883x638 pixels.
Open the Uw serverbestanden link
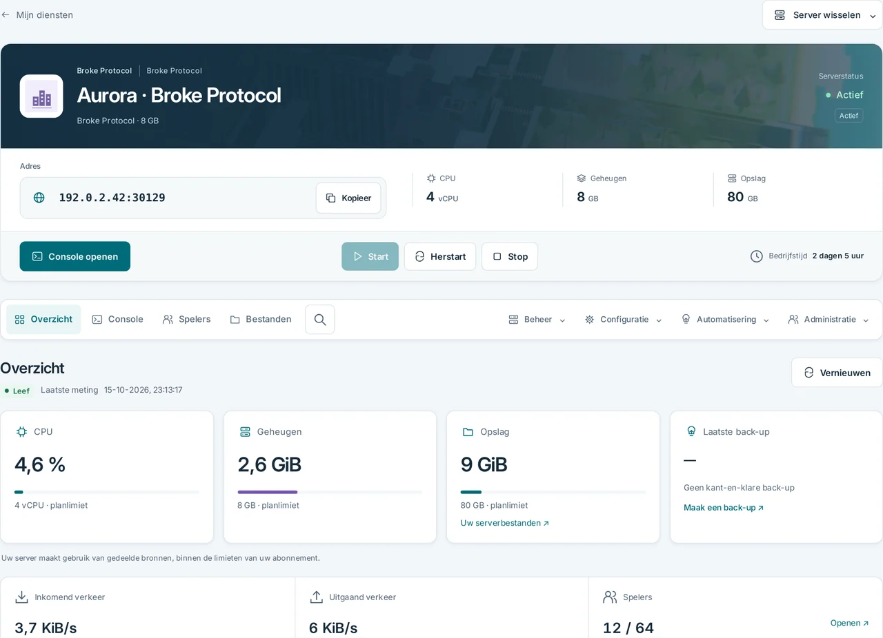pos(505,523)
